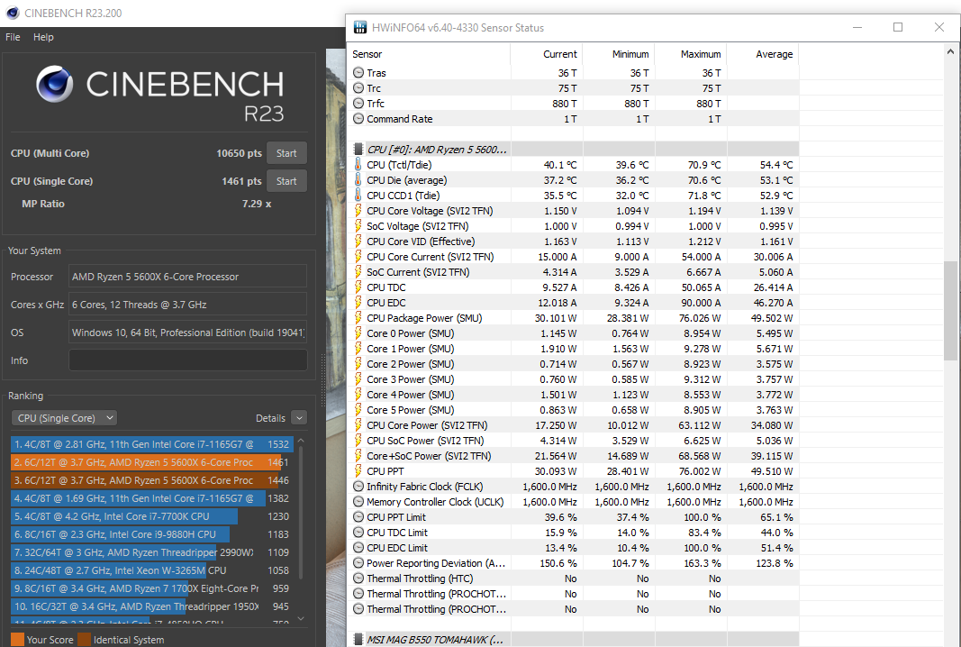Click the clock icon for Infinity Fabric Clock
Image resolution: width=961 pixels, height=647 pixels.
tap(358, 487)
